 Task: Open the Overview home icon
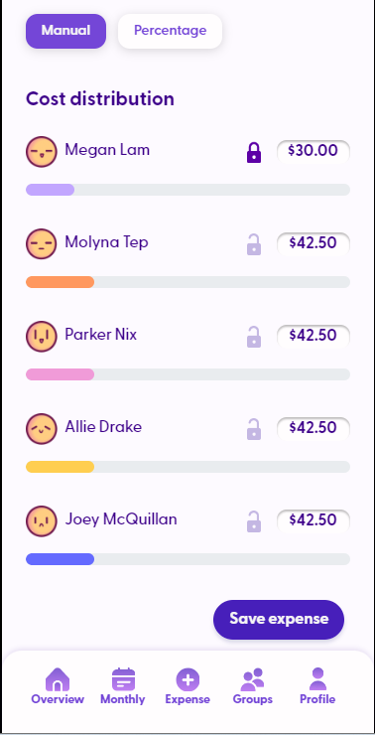click(x=58, y=679)
